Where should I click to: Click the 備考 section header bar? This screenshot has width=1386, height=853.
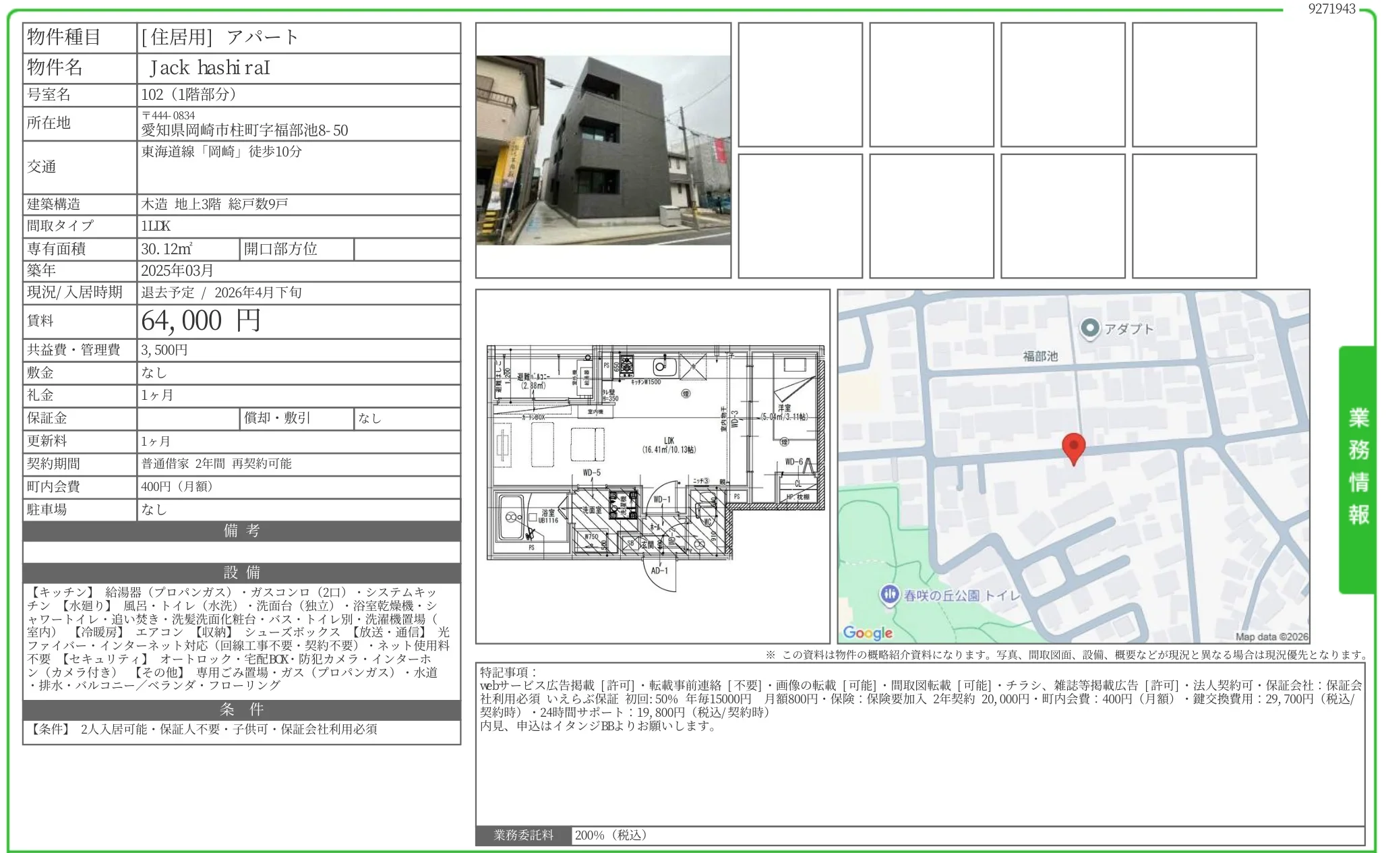[x=241, y=531]
